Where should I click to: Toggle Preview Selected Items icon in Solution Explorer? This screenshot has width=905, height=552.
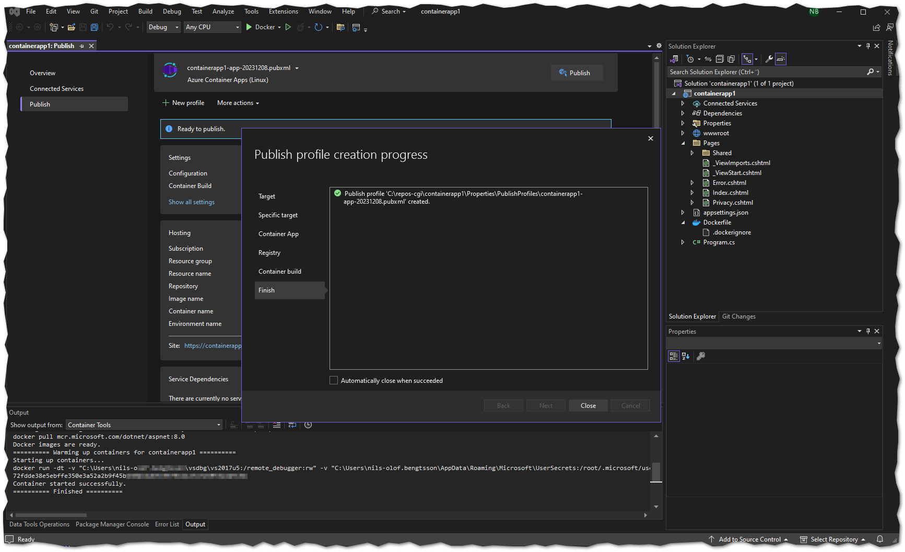click(781, 59)
